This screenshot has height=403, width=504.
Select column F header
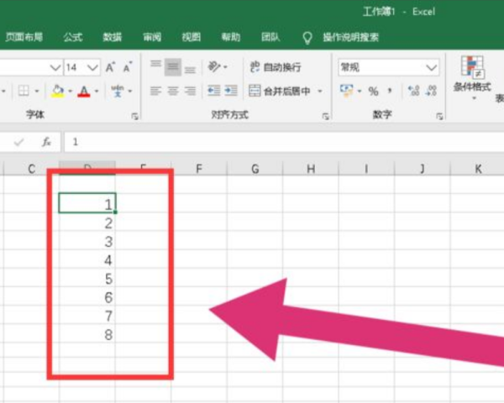(x=199, y=169)
